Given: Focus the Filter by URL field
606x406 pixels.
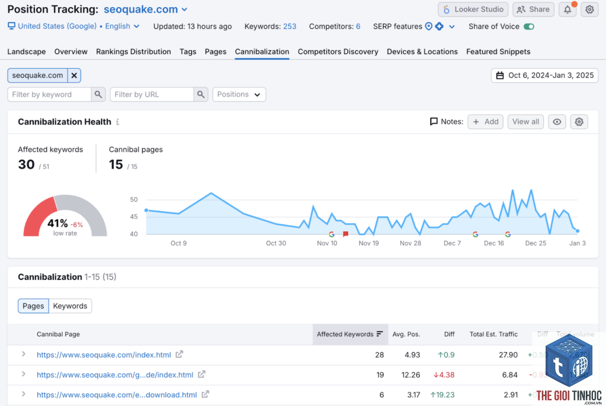Looking at the screenshot, I should 152,94.
